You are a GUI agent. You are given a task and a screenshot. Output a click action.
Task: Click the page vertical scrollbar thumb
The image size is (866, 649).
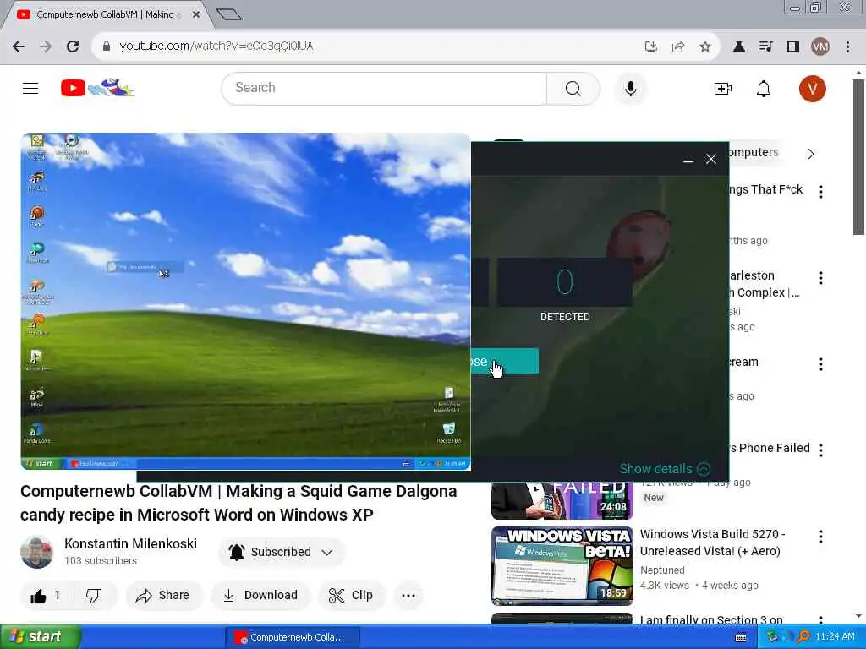[x=858, y=157]
